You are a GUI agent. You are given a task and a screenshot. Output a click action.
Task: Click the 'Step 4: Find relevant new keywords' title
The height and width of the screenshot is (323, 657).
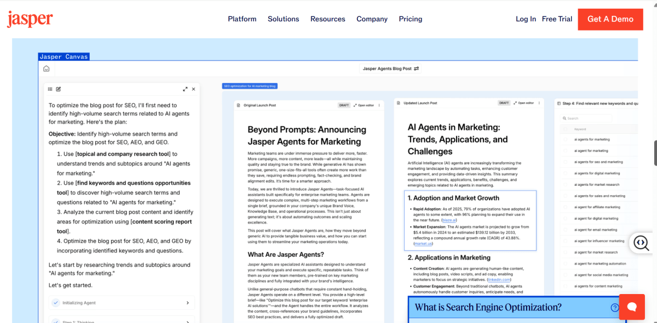(x=601, y=103)
